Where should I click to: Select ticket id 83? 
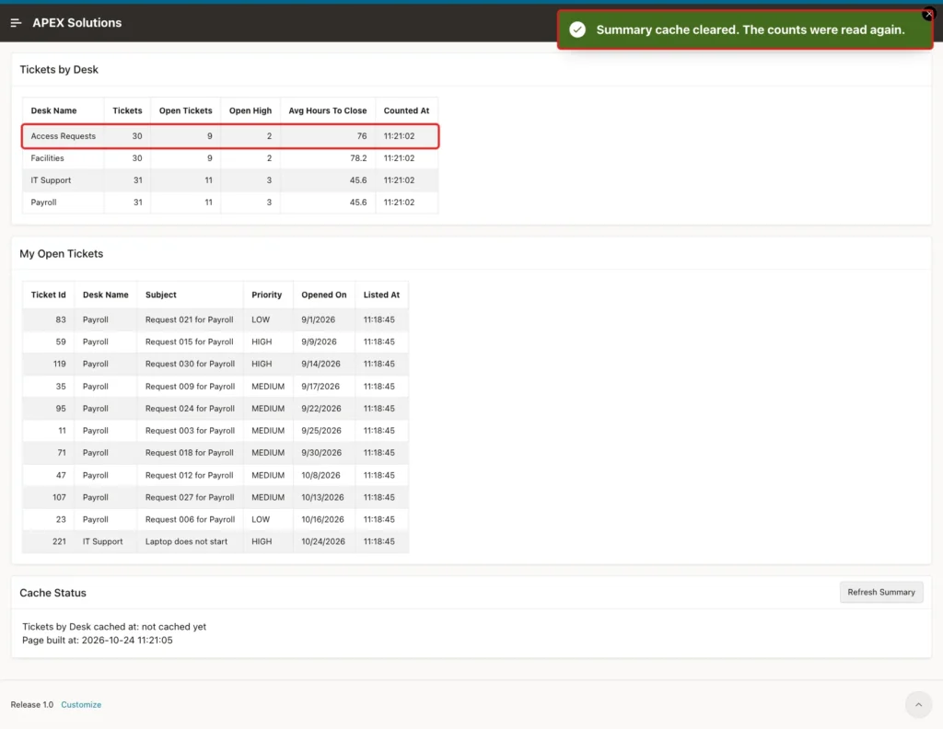pyautogui.click(x=61, y=319)
